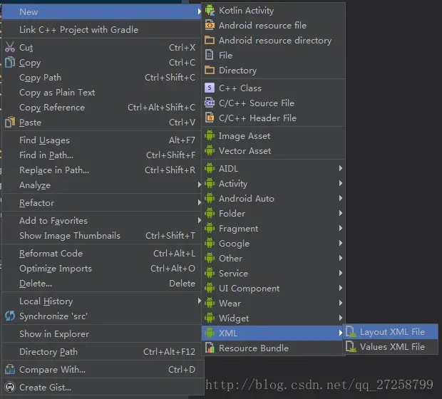Expand the Android Auto submenu arrow

[x=341, y=198]
